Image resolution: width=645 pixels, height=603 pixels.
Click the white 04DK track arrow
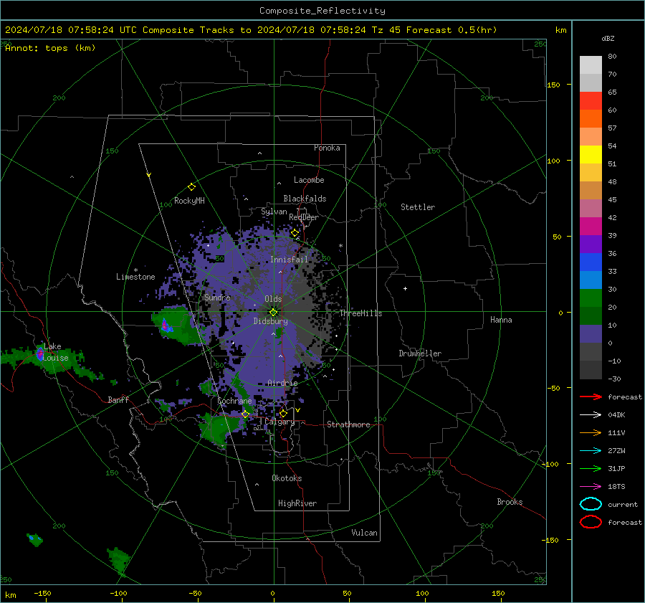tap(591, 415)
